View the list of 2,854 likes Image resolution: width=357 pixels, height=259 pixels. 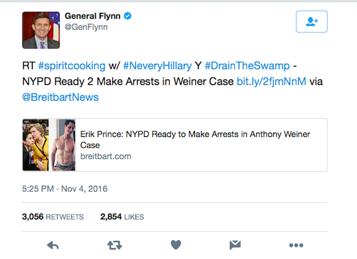coord(122,216)
